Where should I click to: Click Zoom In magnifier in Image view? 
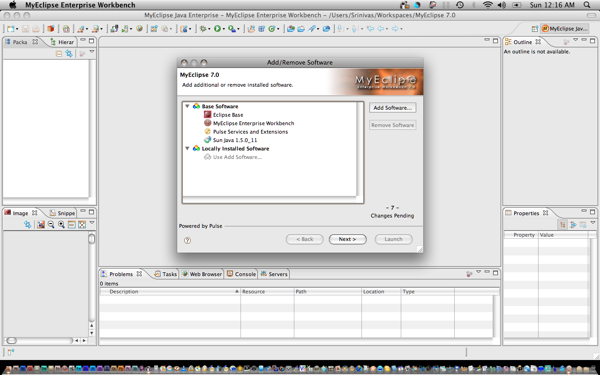tap(61, 225)
